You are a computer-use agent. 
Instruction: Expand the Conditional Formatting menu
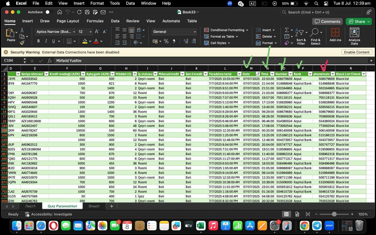click(x=226, y=30)
